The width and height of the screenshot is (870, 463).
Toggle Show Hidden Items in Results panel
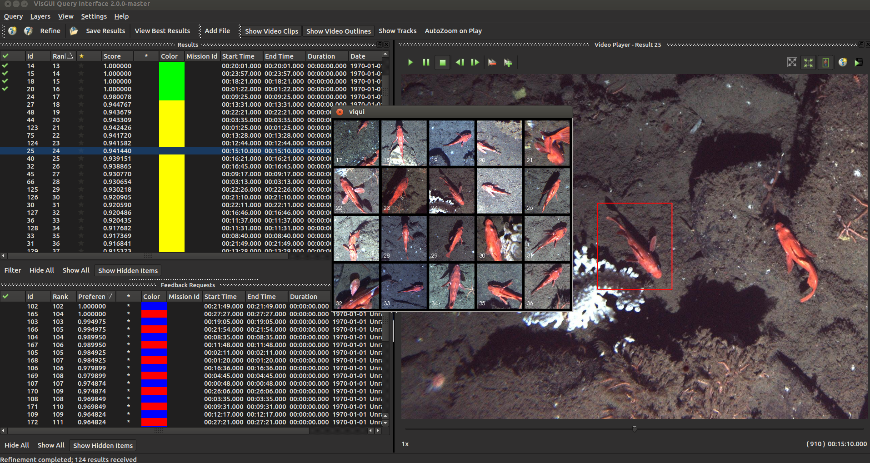click(x=128, y=270)
